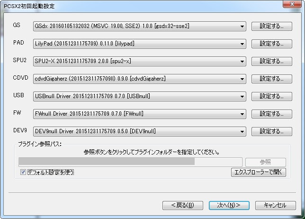Click 設定する button in USB row

click(x=271, y=96)
